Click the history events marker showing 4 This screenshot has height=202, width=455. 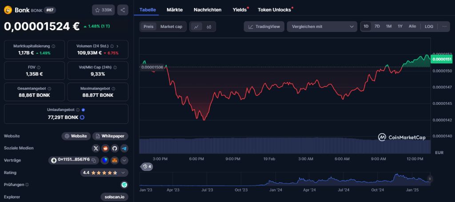(x=147, y=166)
